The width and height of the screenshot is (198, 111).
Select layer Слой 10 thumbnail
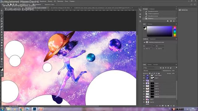tap(147, 102)
